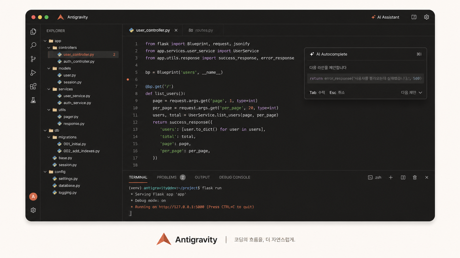Image resolution: width=460 pixels, height=258 pixels.
Task: Click the PROBLEMS count badge 2
Action: [x=182, y=177]
